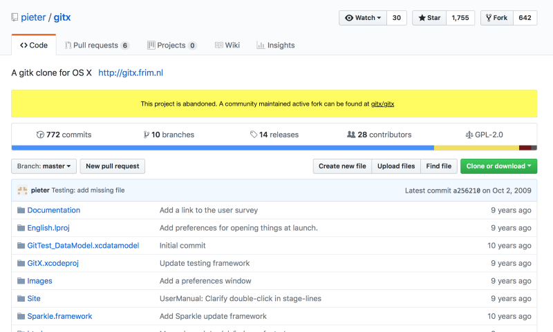Visit the http://gitx.frim.nl link
Viewport: 553px width, 332px height.
(131, 73)
